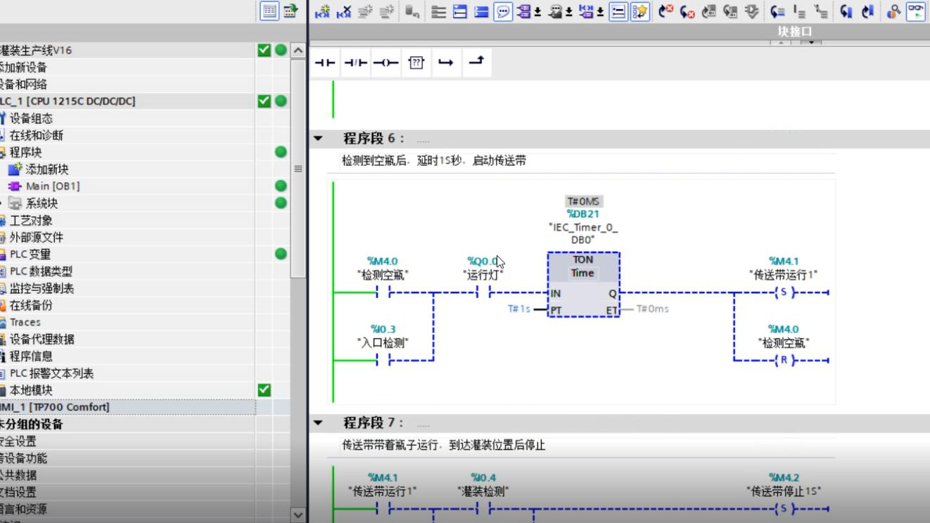This screenshot has width=930, height=523.
Task: Collapse 程序段 6 network
Action: pyautogui.click(x=318, y=138)
